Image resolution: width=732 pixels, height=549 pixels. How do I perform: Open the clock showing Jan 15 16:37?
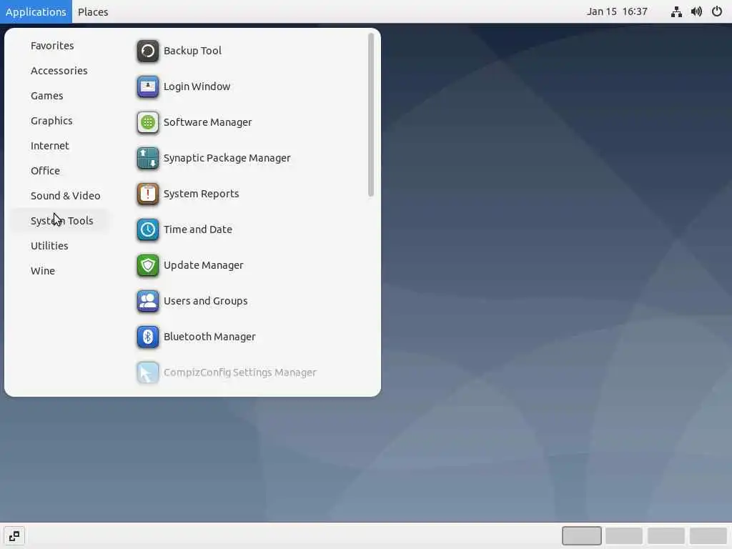[617, 11]
